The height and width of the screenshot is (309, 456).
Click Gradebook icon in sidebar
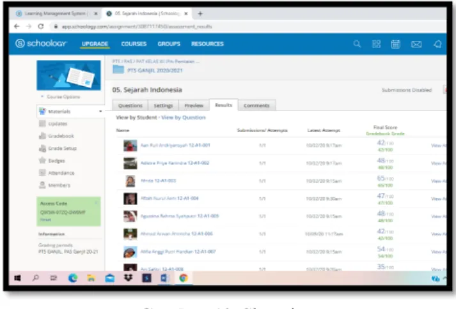[42, 136]
